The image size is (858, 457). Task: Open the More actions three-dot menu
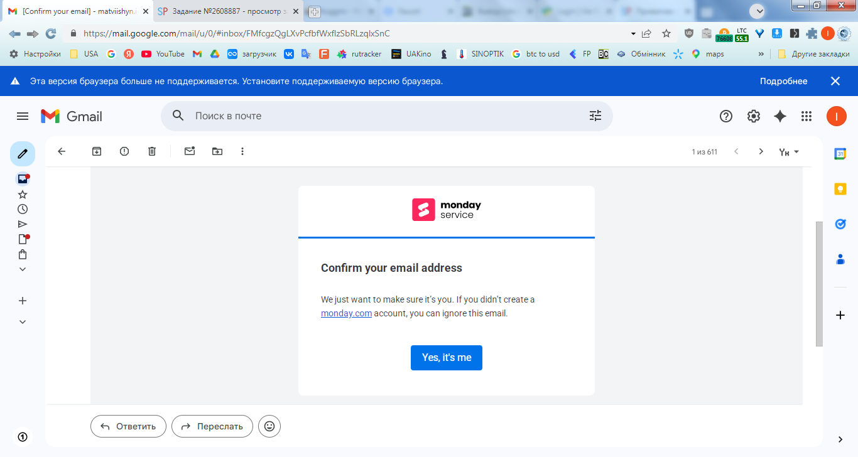pos(242,151)
